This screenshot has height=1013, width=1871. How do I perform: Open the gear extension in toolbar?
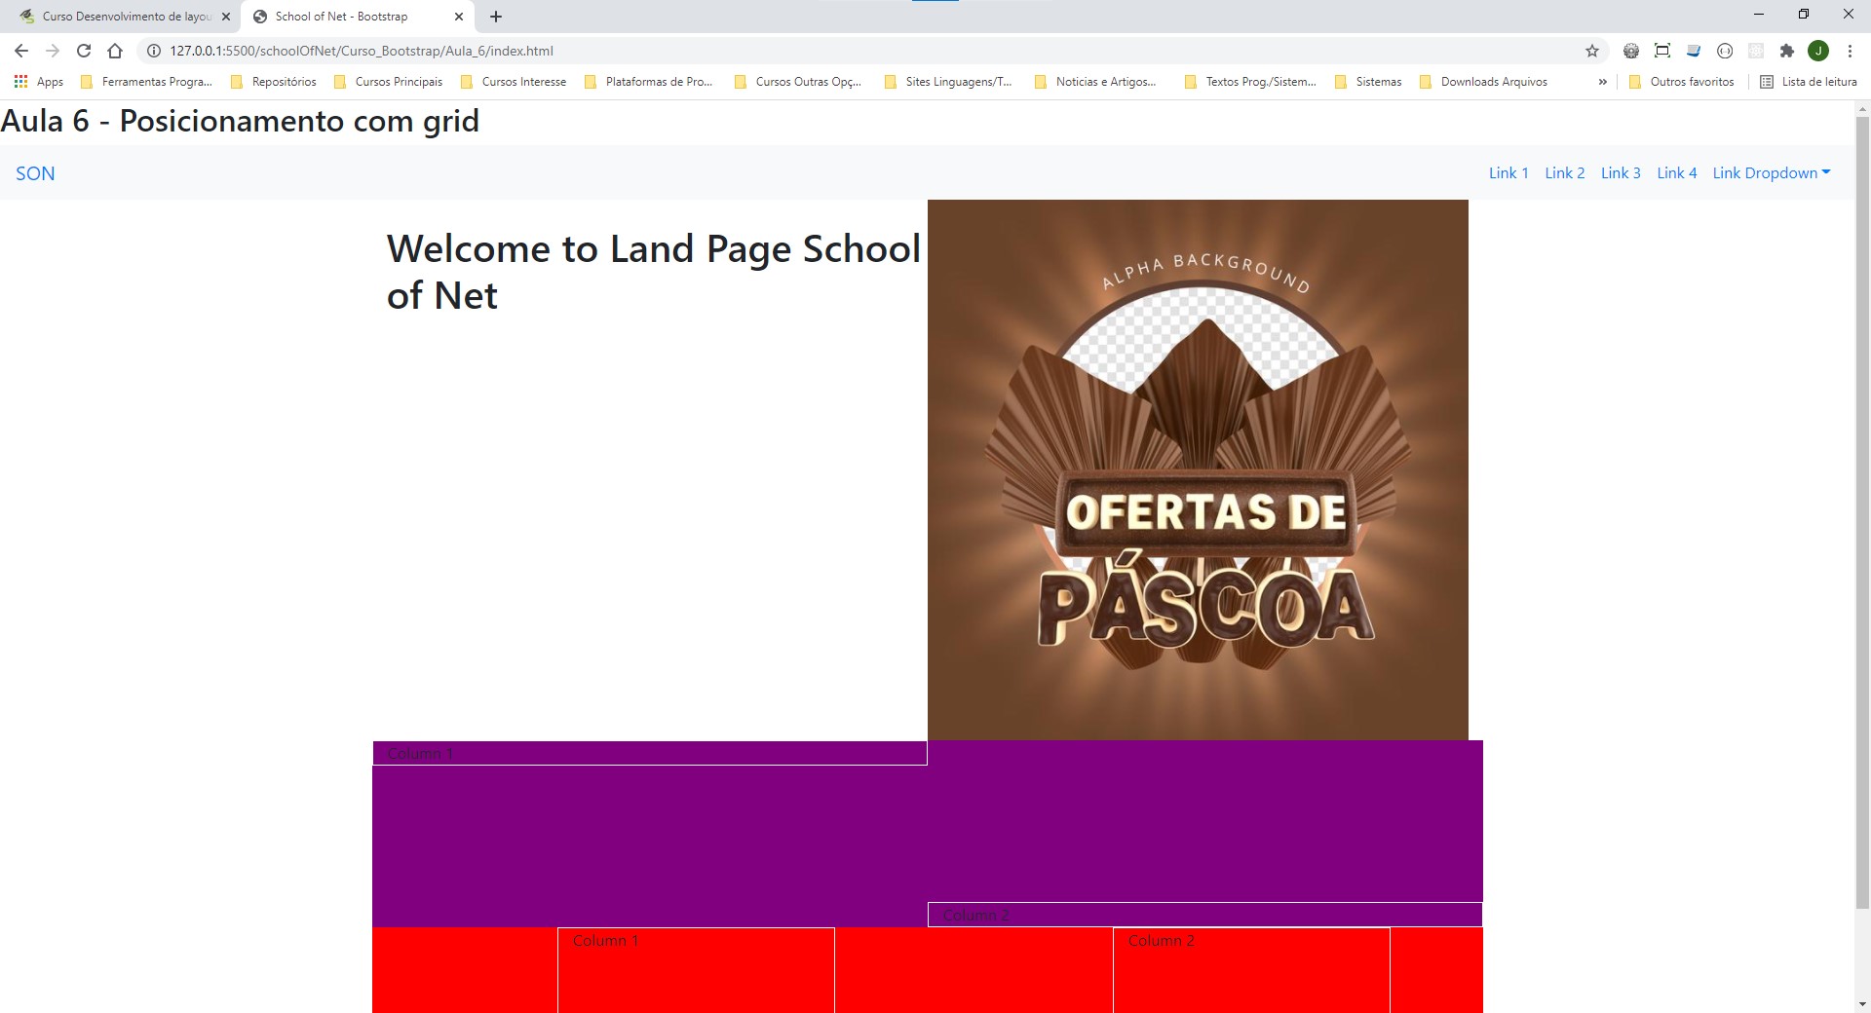pos(1631,51)
